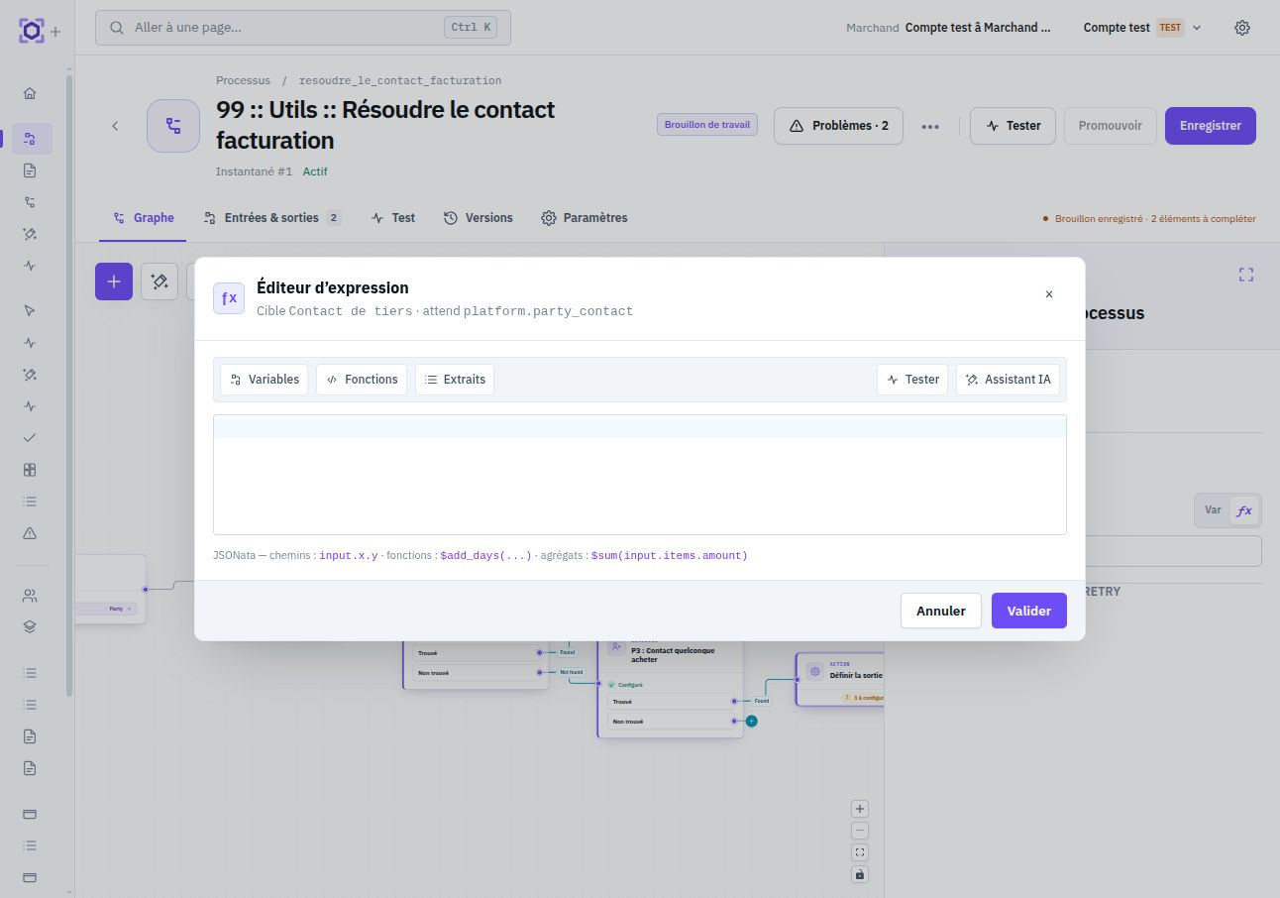Zoom in on the graph canvas

[x=860, y=809]
